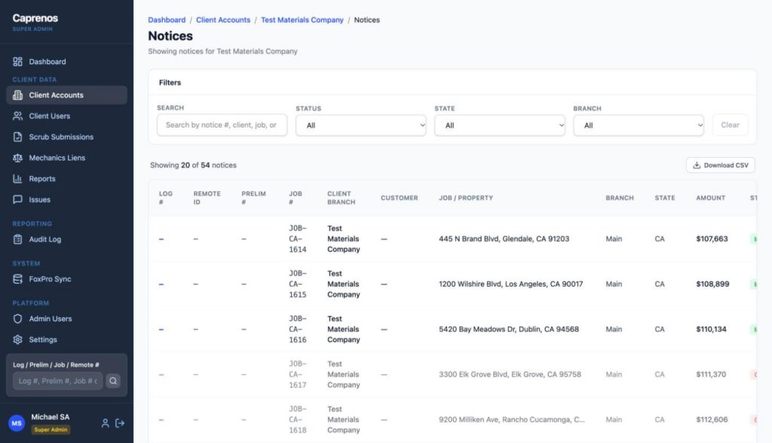Click the 5420 Bay Meadows Dr address
The image size is (772, 443).
pos(509,329)
